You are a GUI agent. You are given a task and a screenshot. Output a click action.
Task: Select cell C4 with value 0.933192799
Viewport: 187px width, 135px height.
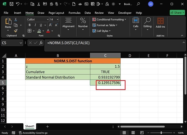(x=105, y=77)
